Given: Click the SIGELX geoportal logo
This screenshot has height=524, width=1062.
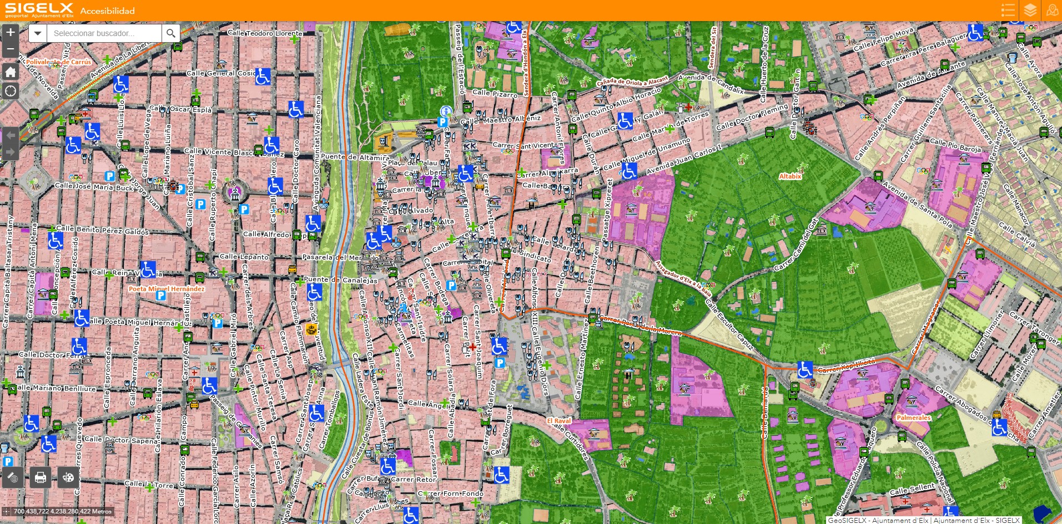Looking at the screenshot, I should coord(39,10).
